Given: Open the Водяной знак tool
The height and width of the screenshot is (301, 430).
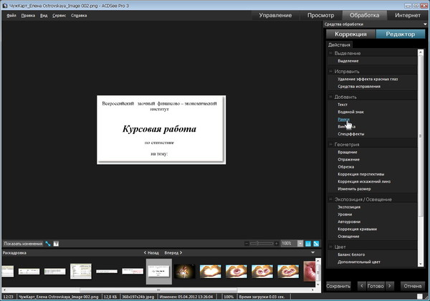Looking at the screenshot, I should (x=350, y=112).
